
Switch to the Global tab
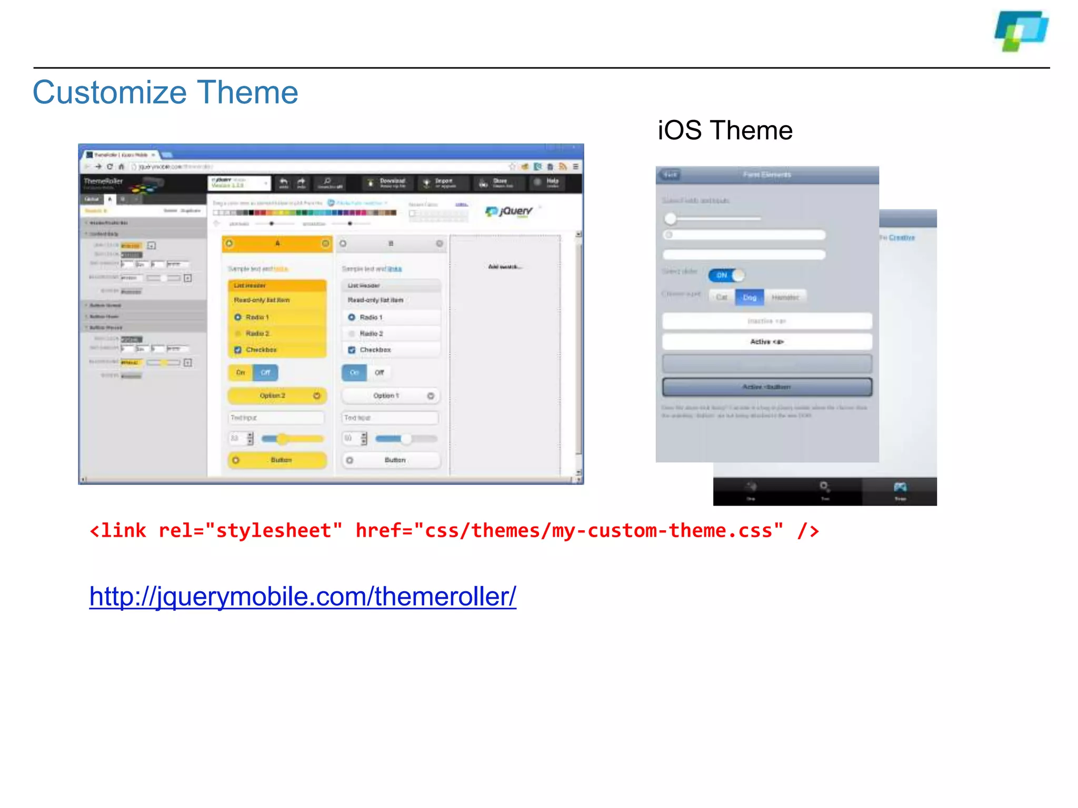[92, 199]
